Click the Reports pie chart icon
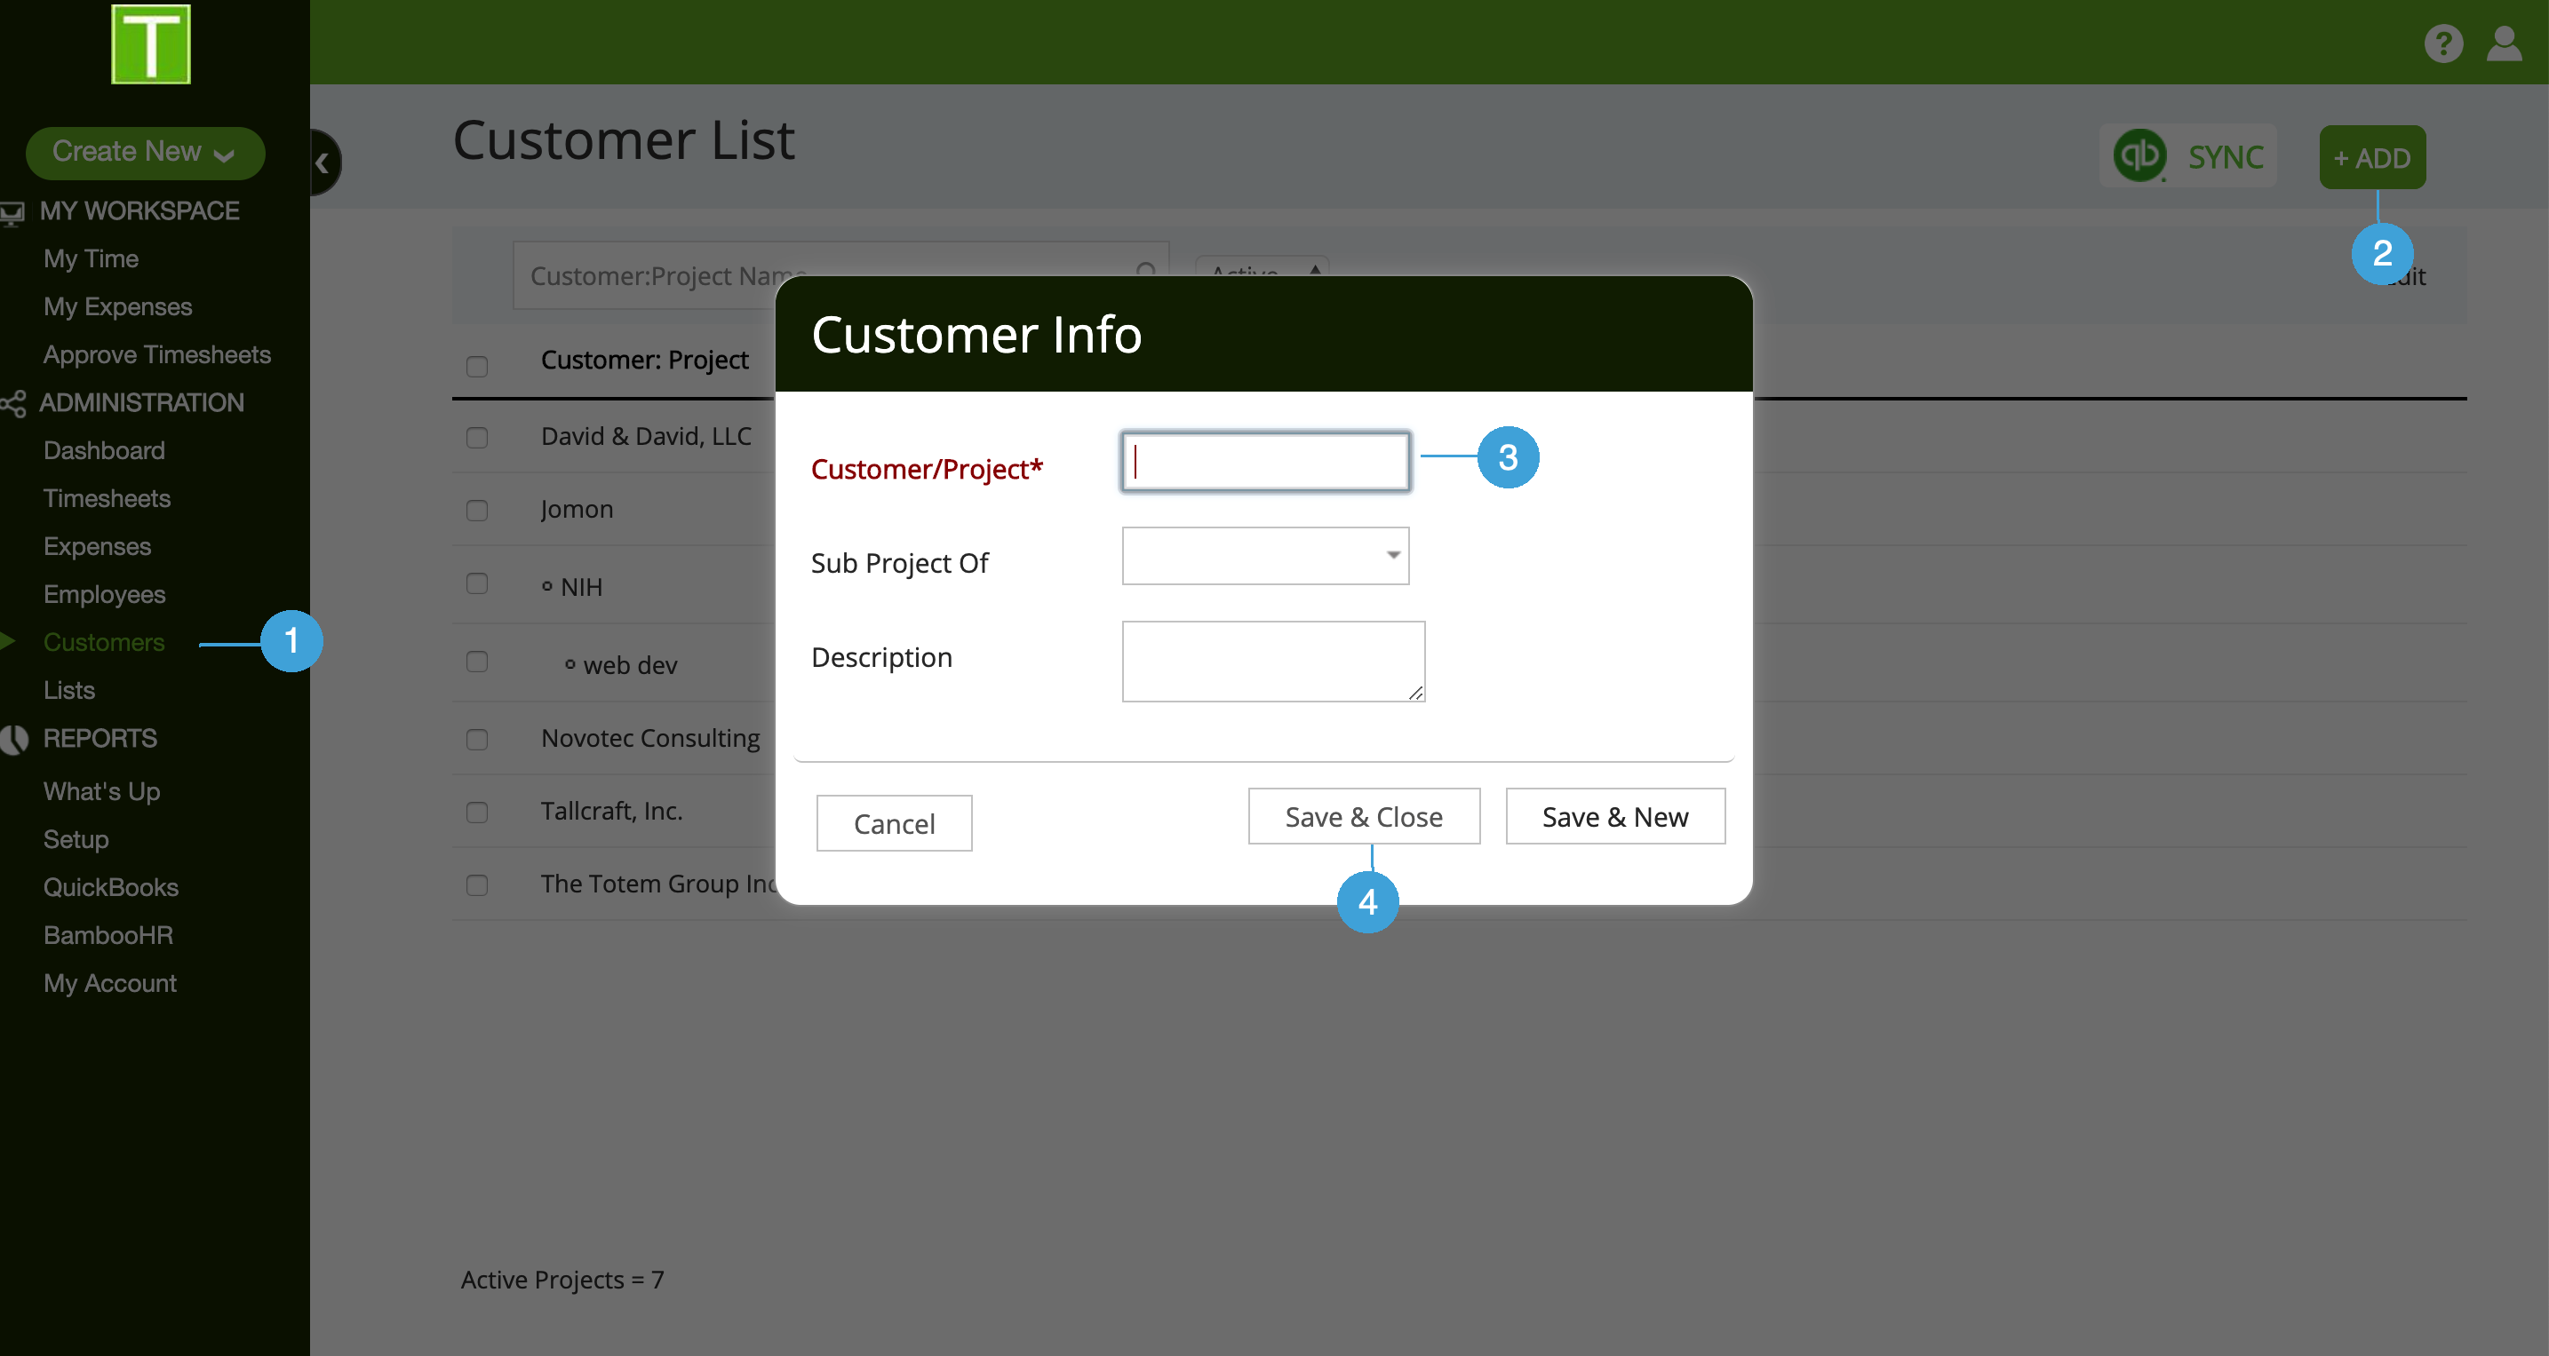2549x1356 pixels. pyautogui.click(x=14, y=739)
